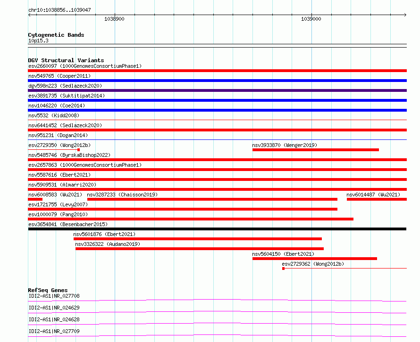Click the esv2660097 (1000GenomesConsortiumPhase1) variant label
The height and width of the screenshot is (342, 420).
pyautogui.click(x=85, y=66)
